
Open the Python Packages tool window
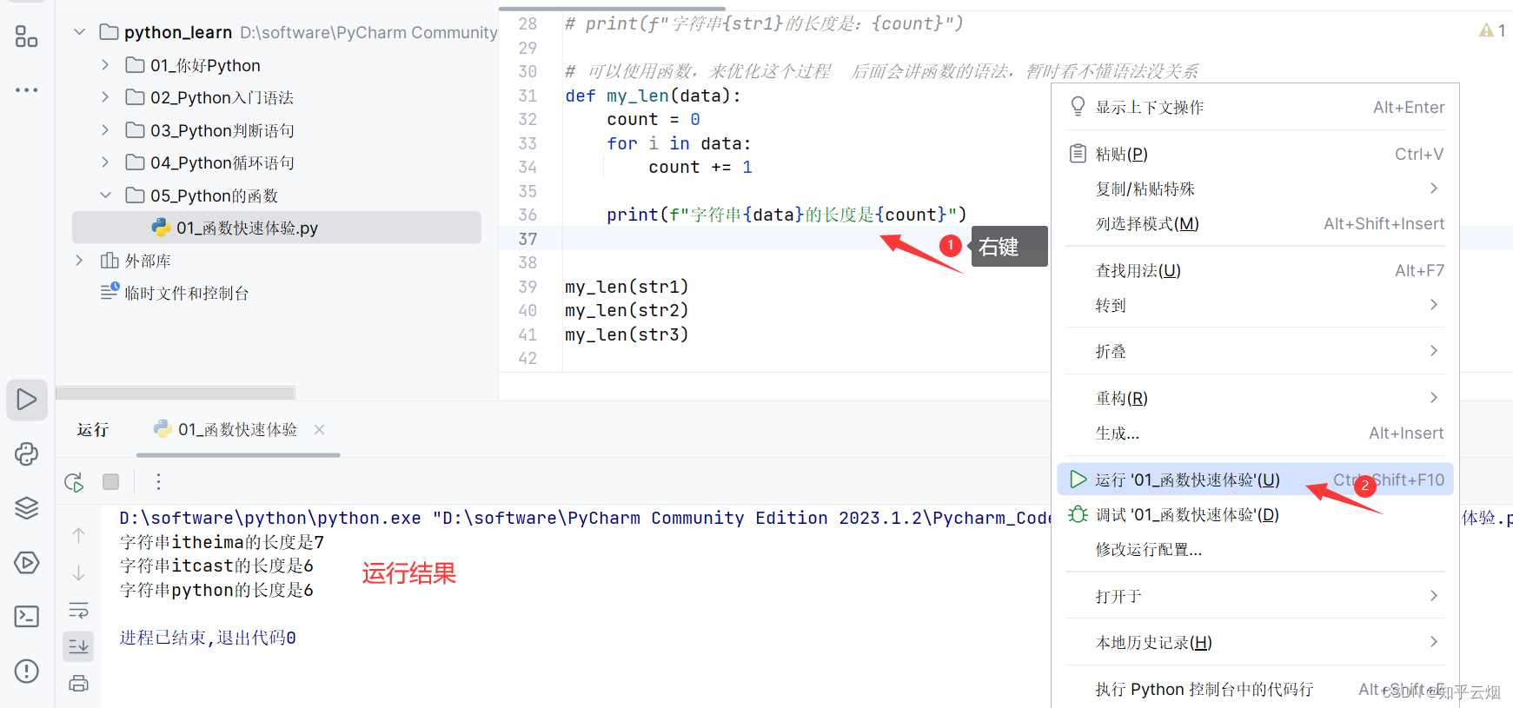[x=26, y=453]
